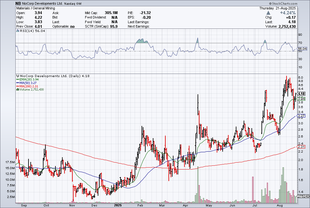The image size is (310, 208).
Task: Click the Optionable: no entry
Action: pyautogui.click(x=64, y=27)
